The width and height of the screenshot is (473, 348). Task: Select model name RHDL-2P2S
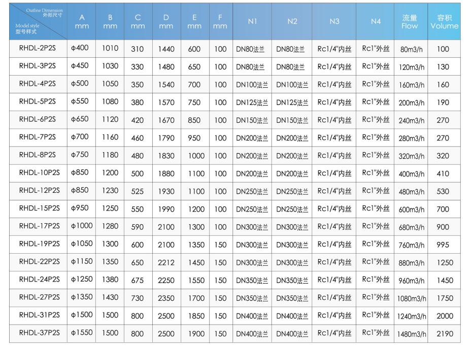38,48
